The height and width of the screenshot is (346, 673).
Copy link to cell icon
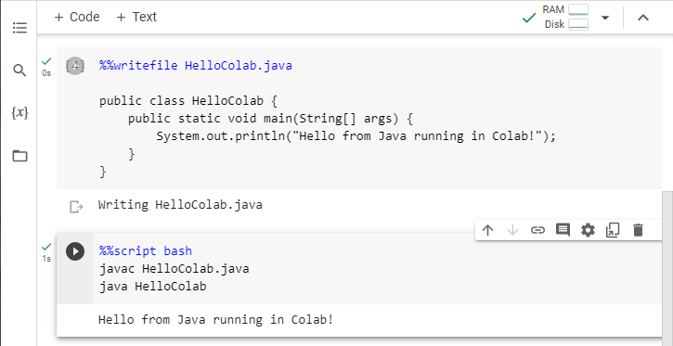[537, 230]
